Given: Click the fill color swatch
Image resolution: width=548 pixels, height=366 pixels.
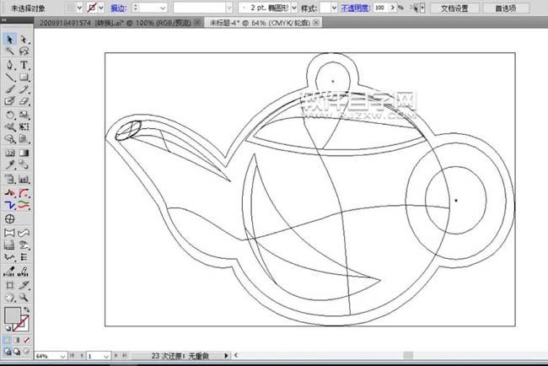Looking at the screenshot, I should pyautogui.click(x=13, y=315).
